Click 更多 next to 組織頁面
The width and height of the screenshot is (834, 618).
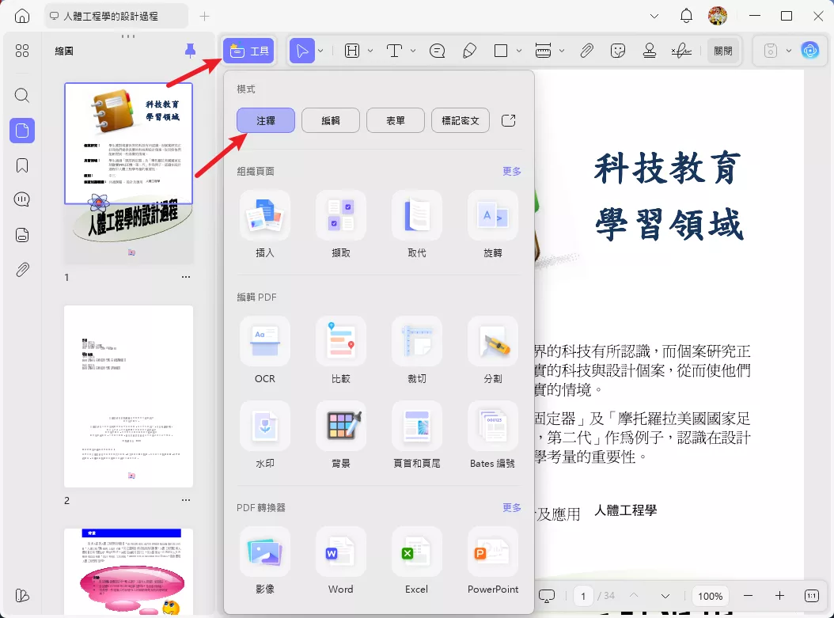[511, 171]
